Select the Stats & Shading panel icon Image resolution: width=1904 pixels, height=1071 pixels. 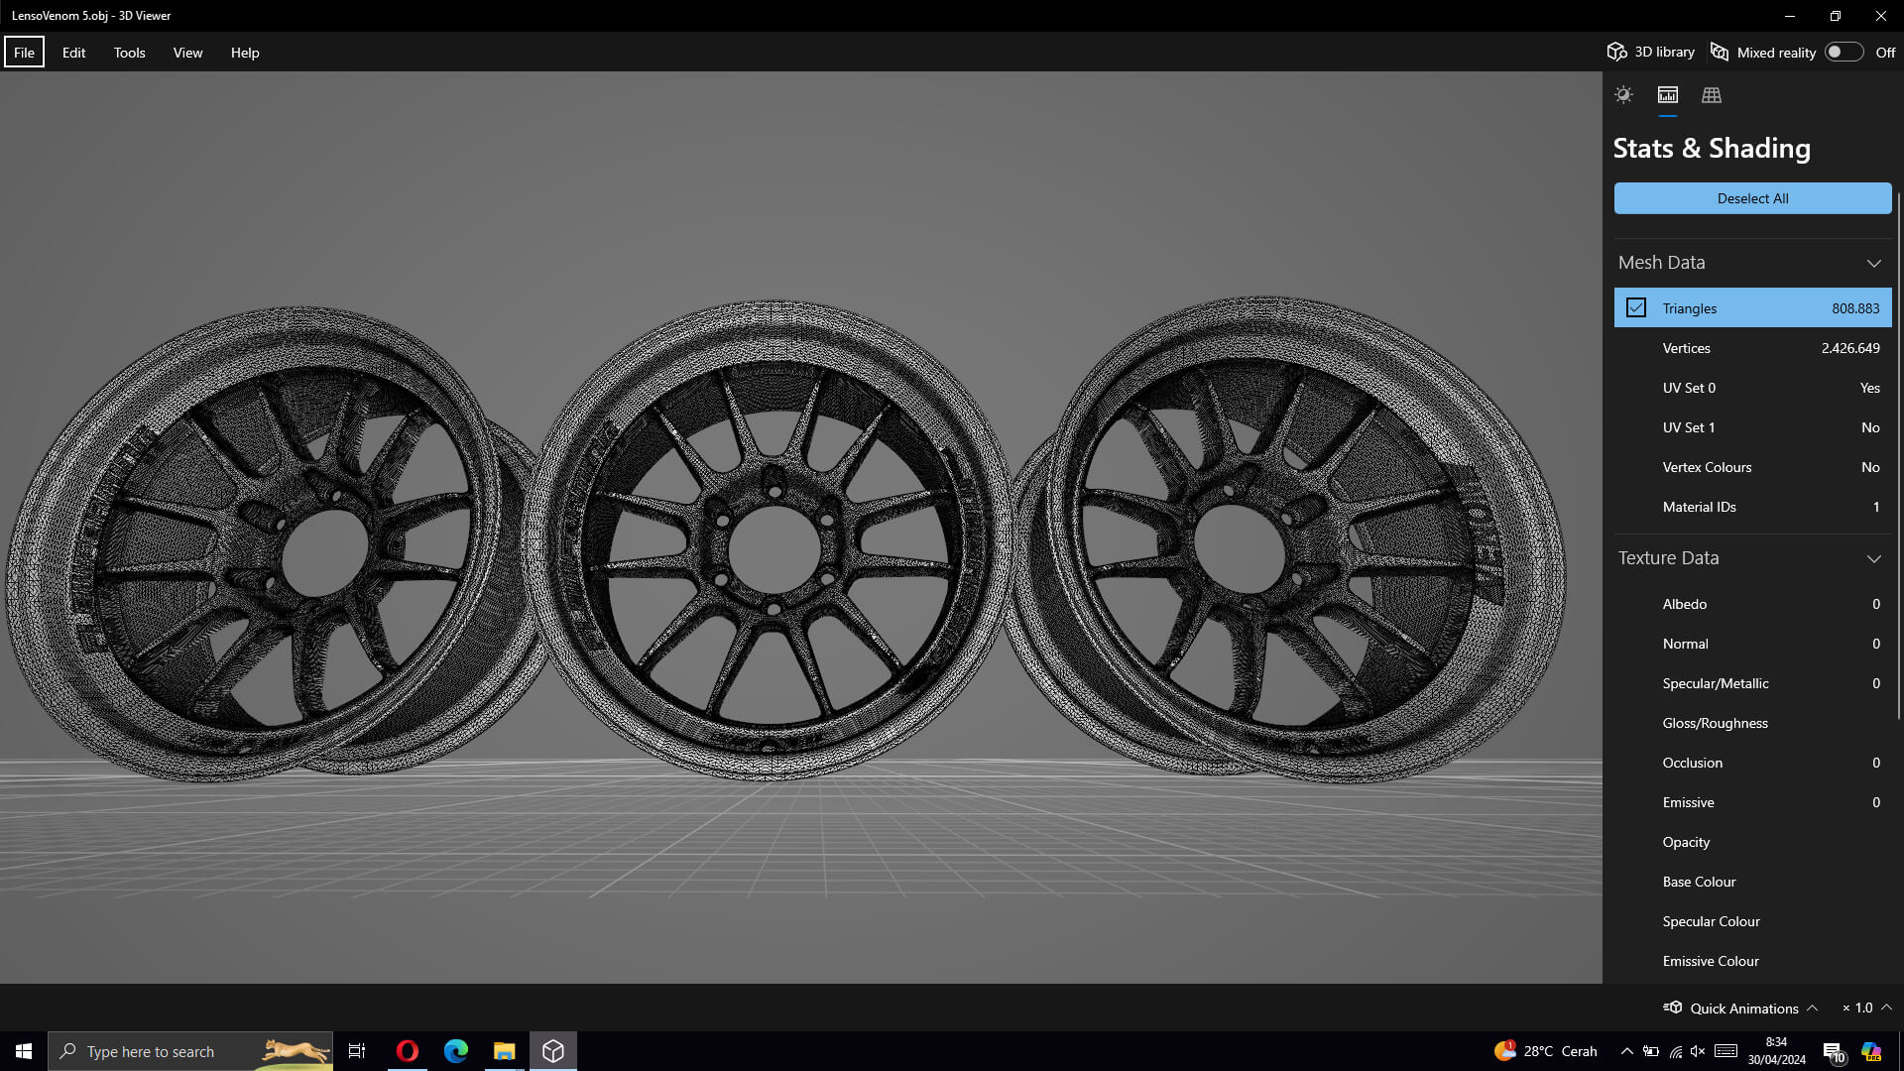1667,95
